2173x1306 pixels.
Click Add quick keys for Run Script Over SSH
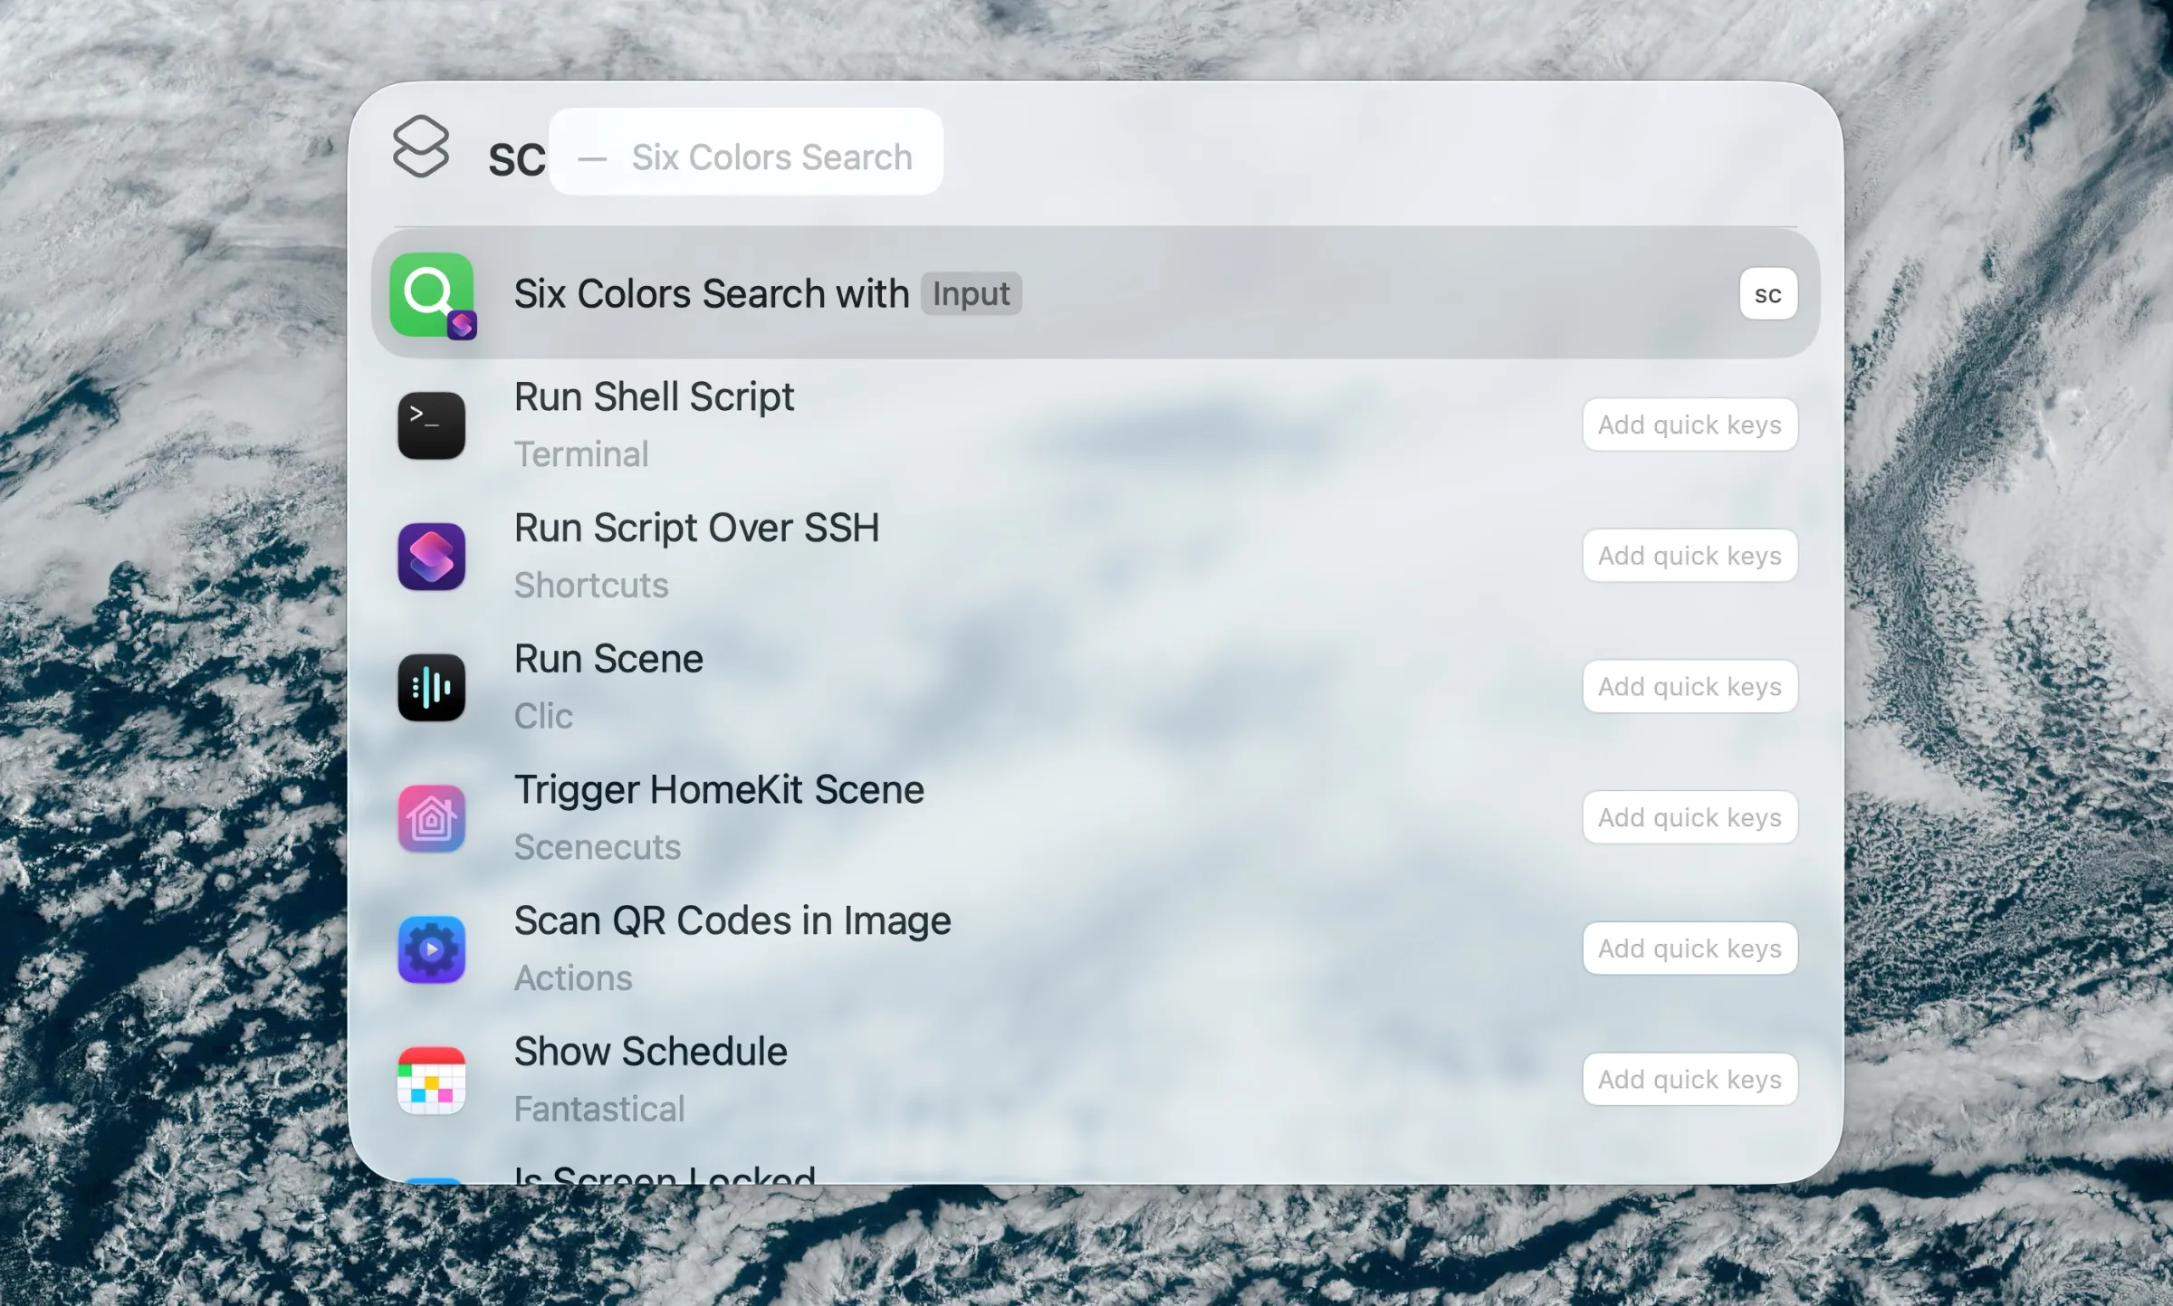(1690, 556)
